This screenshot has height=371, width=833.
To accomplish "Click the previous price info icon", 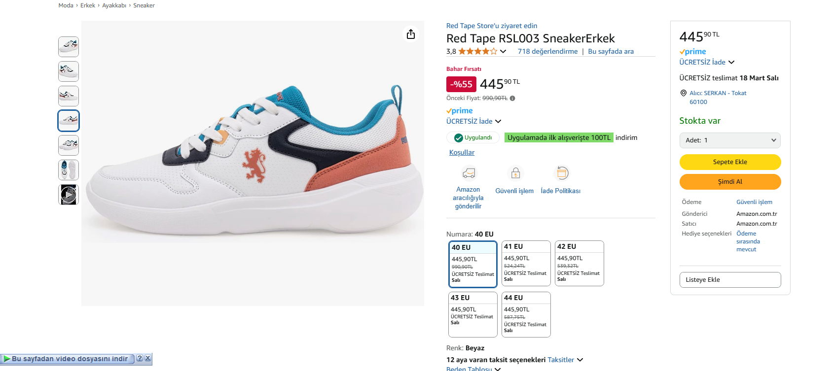I will click(x=512, y=99).
